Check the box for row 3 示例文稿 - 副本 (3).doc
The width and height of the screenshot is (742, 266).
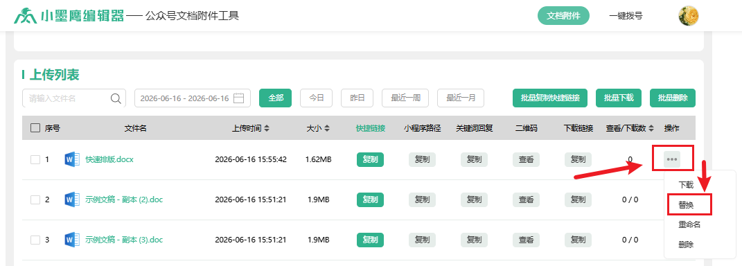click(x=35, y=240)
